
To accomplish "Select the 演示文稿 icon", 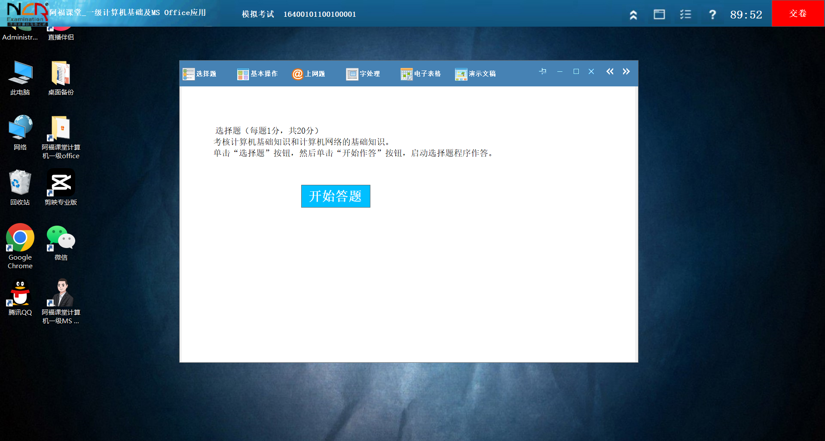I will [461, 74].
